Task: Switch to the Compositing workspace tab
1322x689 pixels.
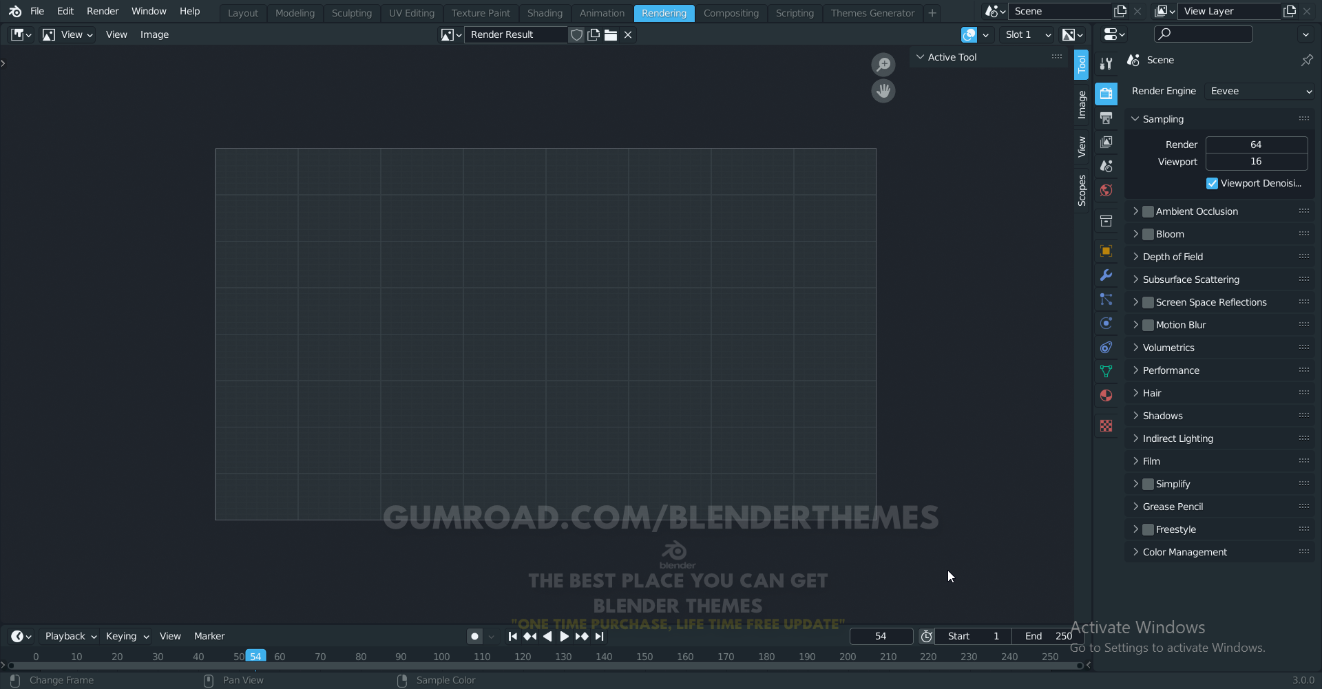Action: coord(731,13)
